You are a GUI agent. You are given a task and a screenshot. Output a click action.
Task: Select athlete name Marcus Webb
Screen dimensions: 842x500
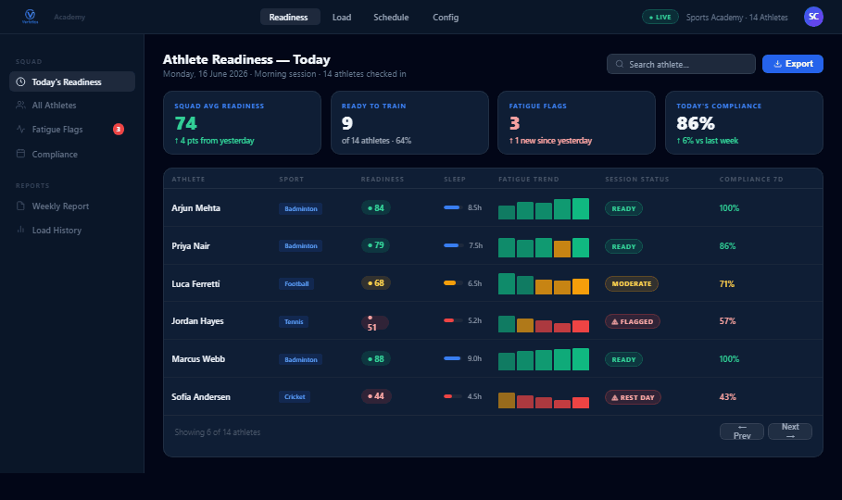(198, 358)
